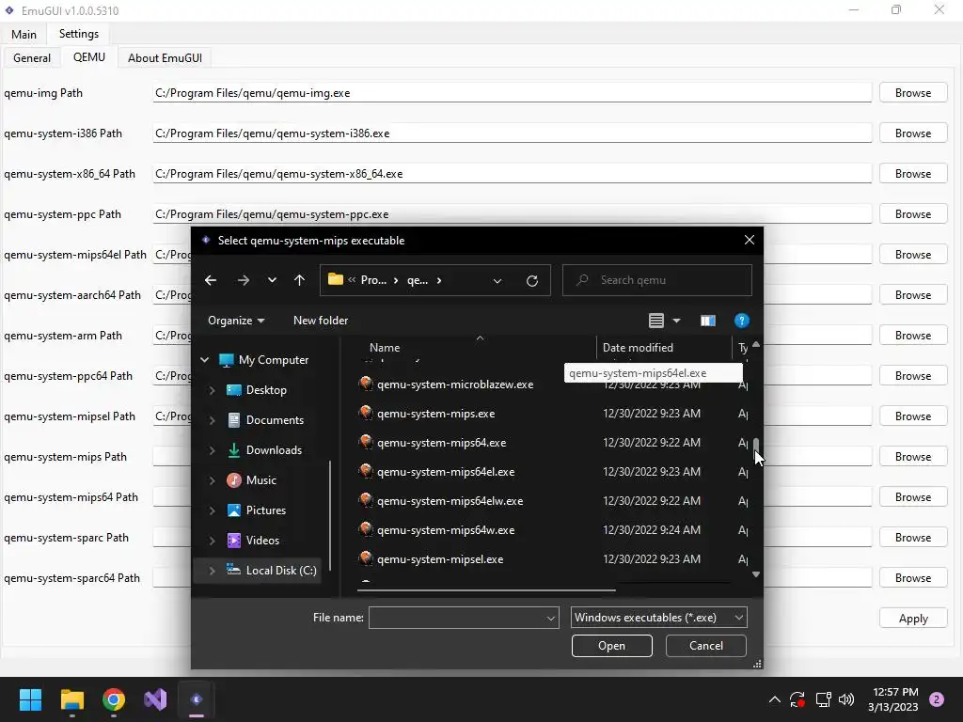Image resolution: width=963 pixels, height=722 pixels.
Task: Select qemu-system-mips64elw.exe file
Action: (x=450, y=501)
